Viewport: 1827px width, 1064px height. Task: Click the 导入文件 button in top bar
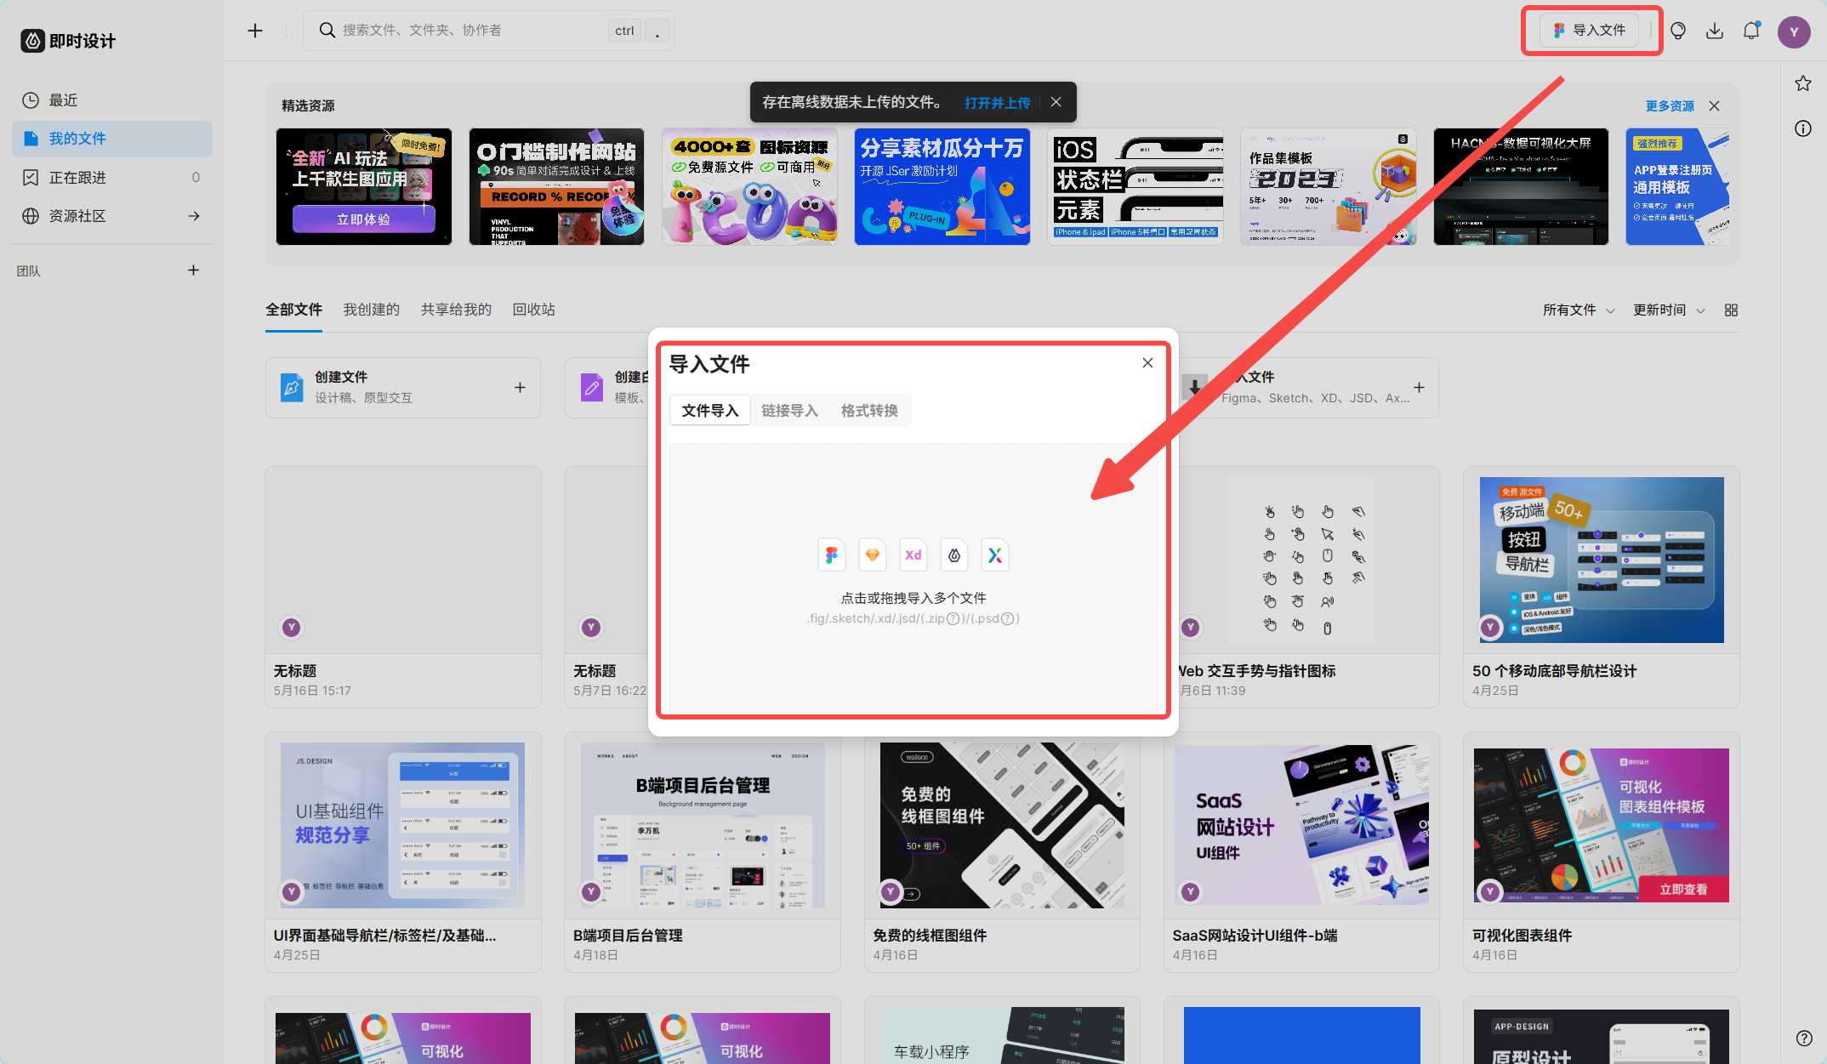click(x=1589, y=31)
